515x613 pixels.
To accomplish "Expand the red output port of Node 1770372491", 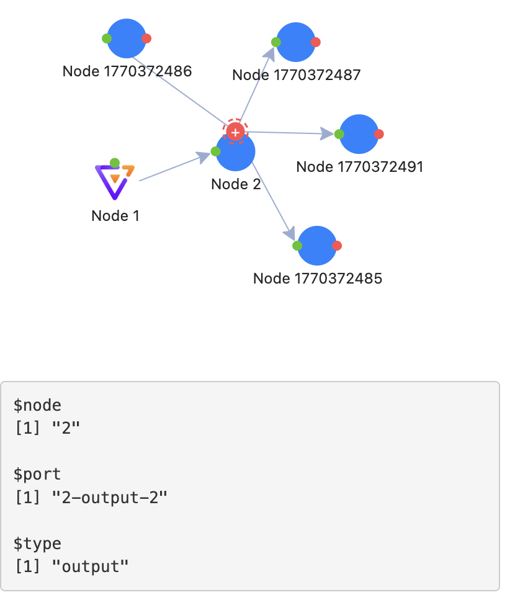I will [x=378, y=133].
